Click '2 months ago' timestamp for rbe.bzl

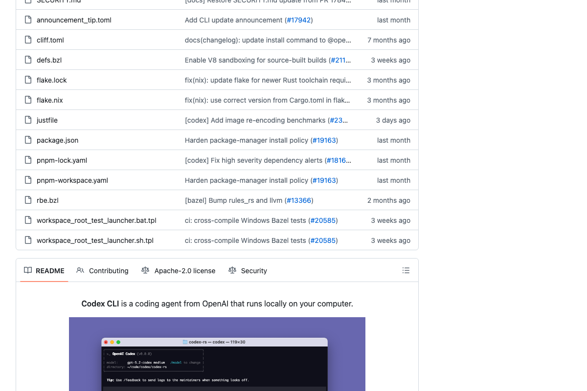[389, 200]
